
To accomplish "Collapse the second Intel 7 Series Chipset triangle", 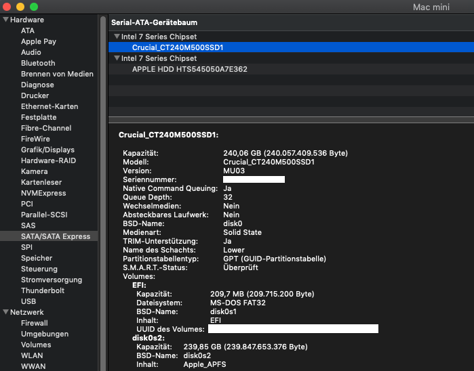I will coord(117,58).
